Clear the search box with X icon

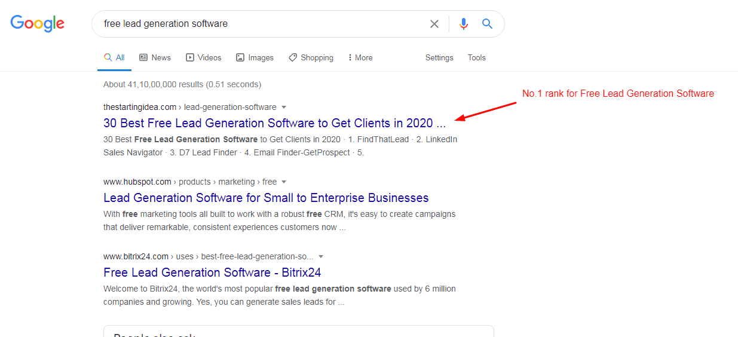tap(434, 24)
